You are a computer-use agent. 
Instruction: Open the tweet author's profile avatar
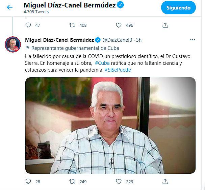pyautogui.click(x=13, y=44)
